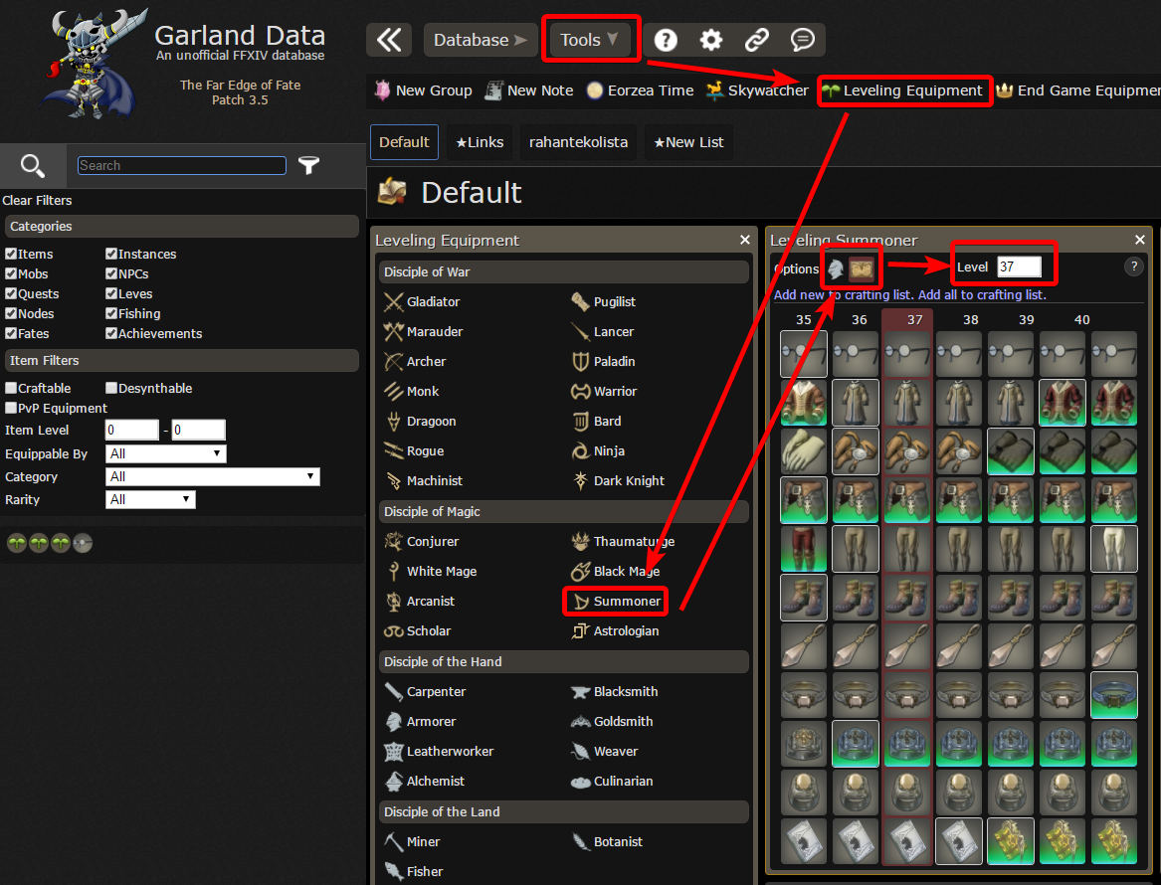
Task: Choose New Note from tools bar
Action: [528, 90]
